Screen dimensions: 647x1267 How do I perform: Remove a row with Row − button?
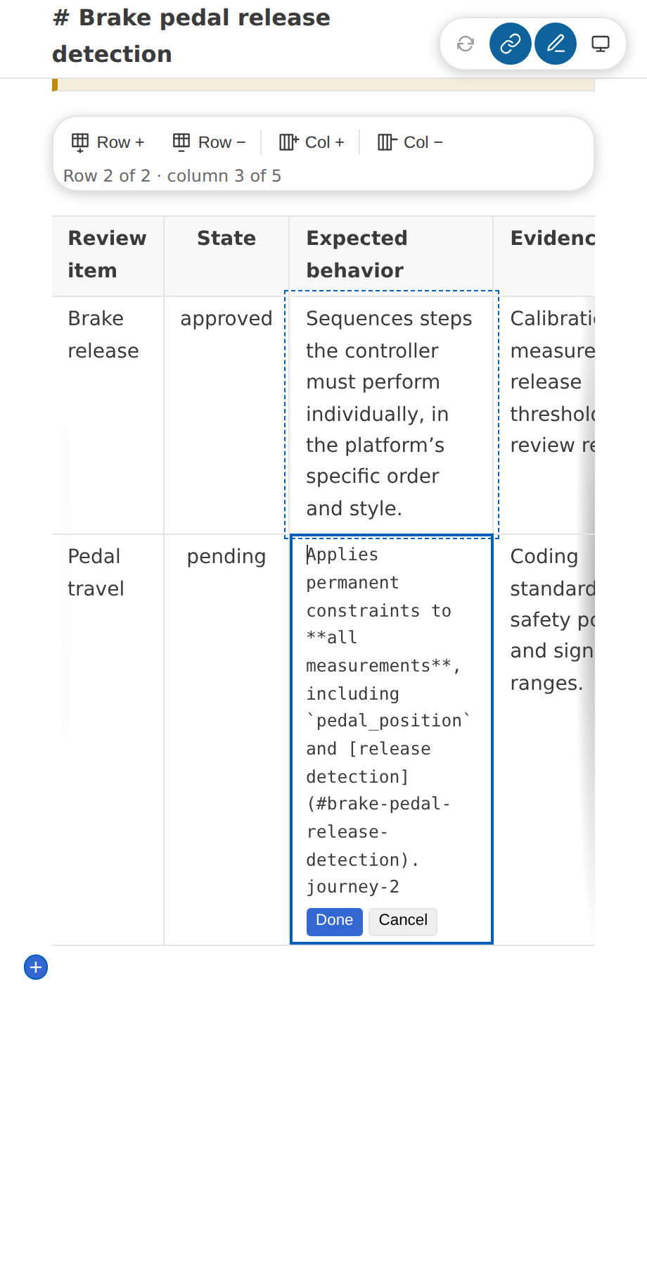pyautogui.click(x=210, y=142)
